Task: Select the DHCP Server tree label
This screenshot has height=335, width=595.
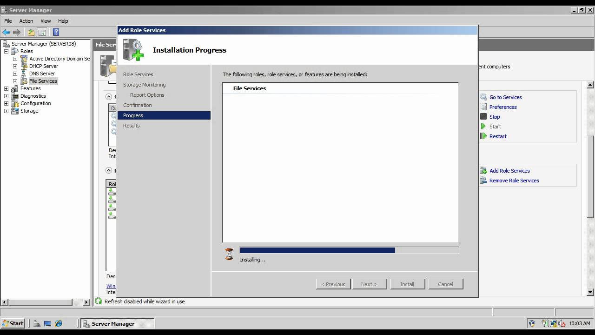Action: coord(44,66)
